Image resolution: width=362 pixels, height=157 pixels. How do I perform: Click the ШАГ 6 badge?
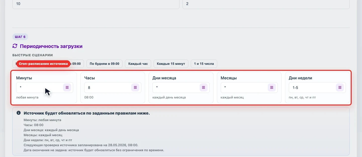(x=20, y=37)
